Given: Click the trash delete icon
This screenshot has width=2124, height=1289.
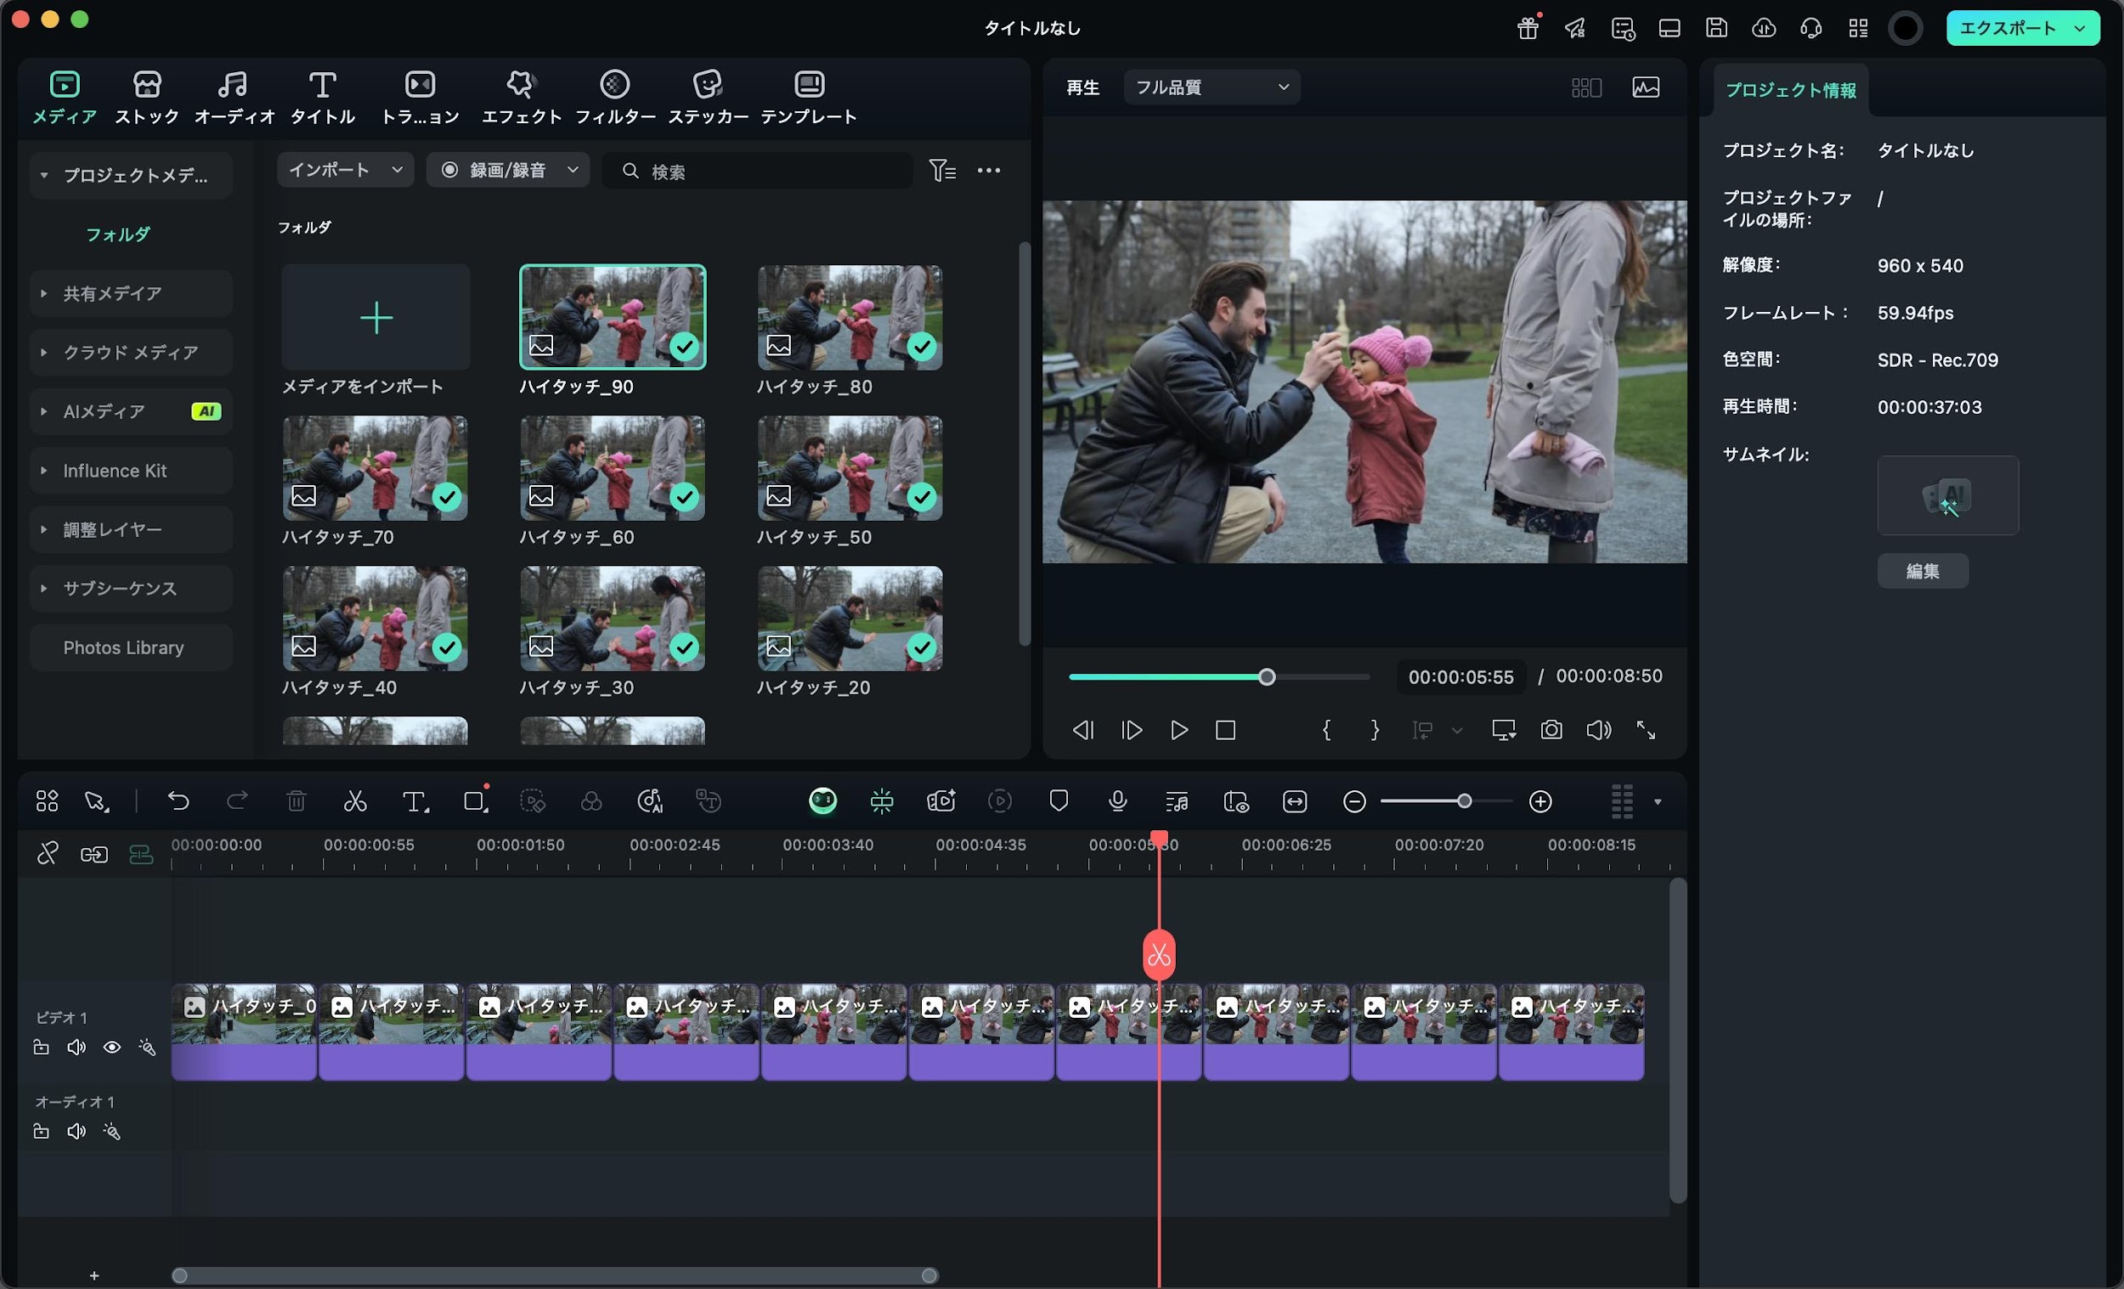Looking at the screenshot, I should pyautogui.click(x=296, y=802).
